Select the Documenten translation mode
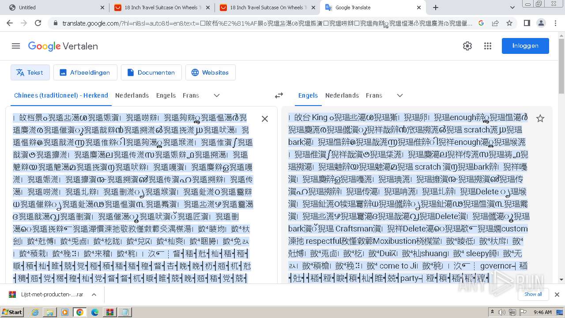 tap(151, 72)
